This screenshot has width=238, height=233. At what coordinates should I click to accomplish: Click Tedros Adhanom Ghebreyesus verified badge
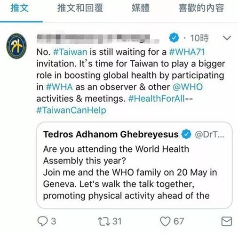coord(186,134)
